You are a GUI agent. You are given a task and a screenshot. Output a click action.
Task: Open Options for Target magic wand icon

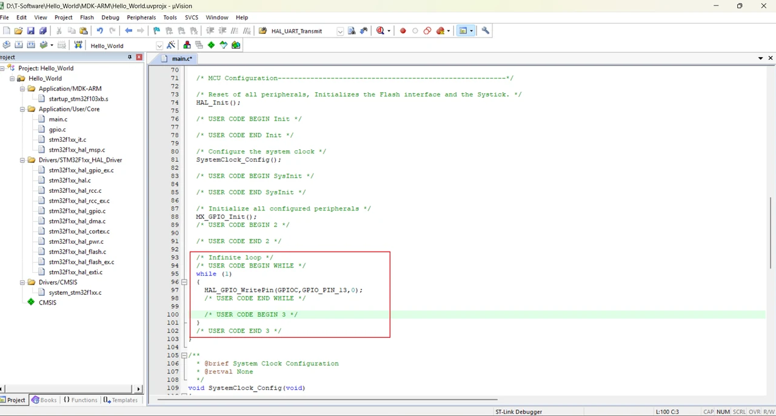click(171, 45)
